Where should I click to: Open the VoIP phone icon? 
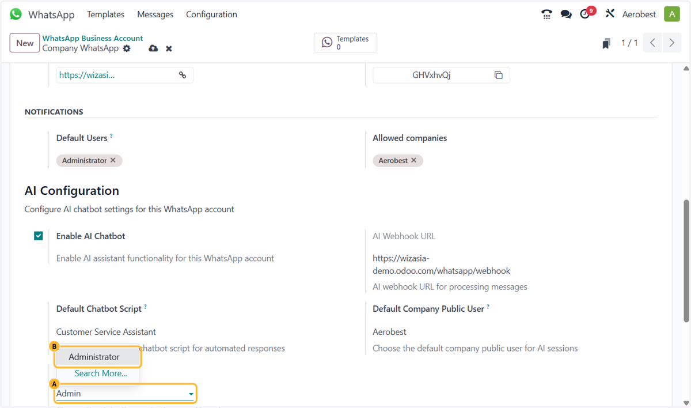click(546, 14)
